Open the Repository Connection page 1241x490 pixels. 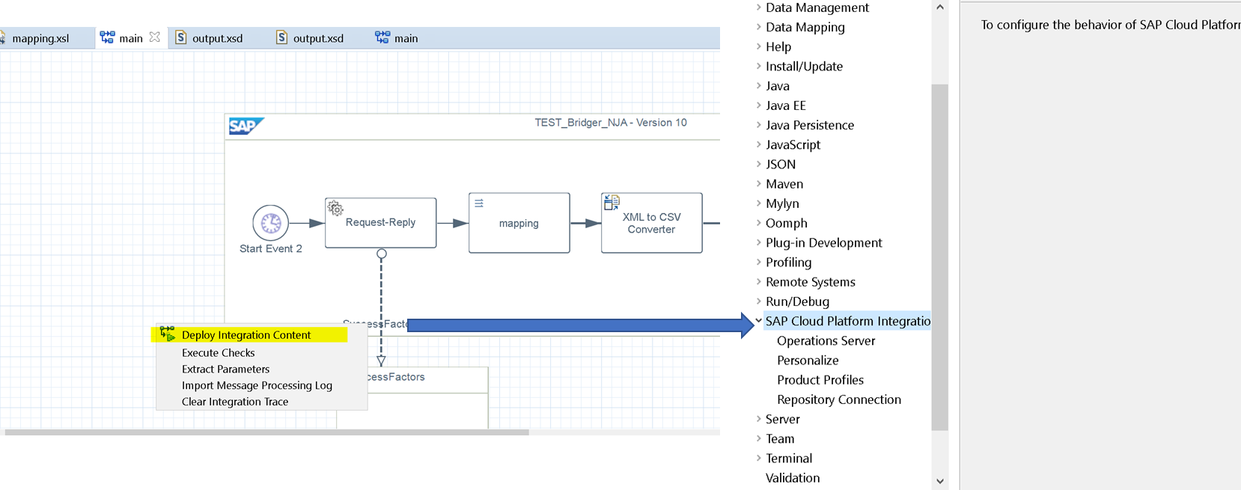coord(839,399)
